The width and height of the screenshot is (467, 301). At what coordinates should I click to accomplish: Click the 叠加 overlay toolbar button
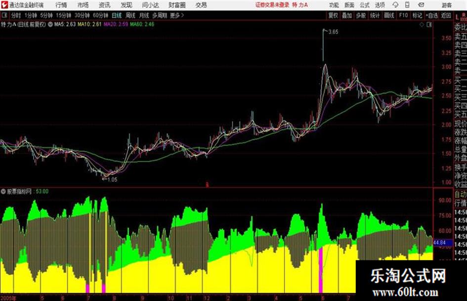pos(347,15)
